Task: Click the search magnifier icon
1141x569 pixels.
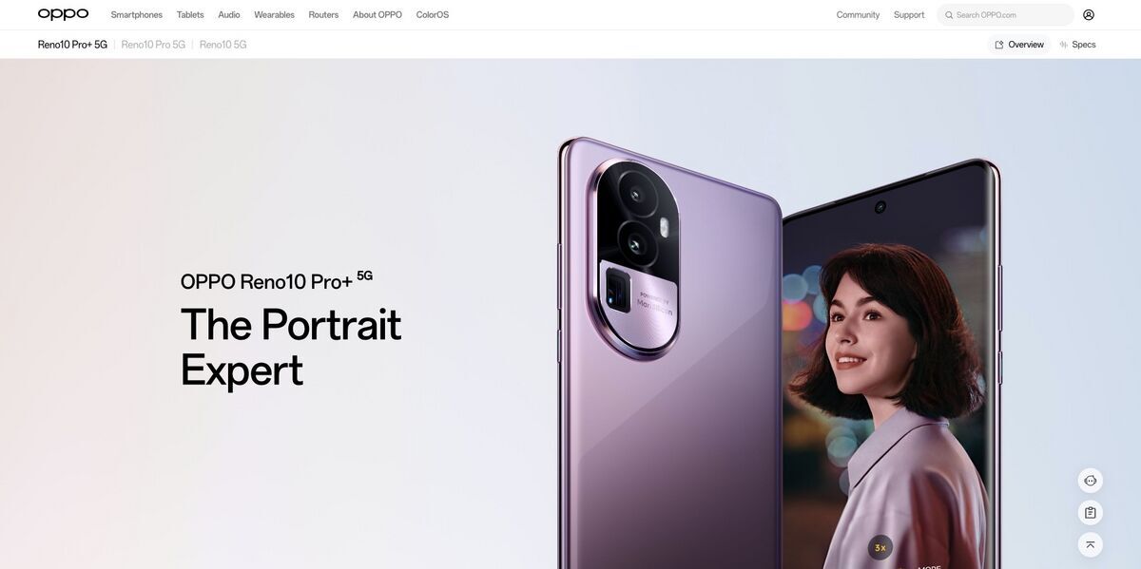Action: (x=949, y=15)
